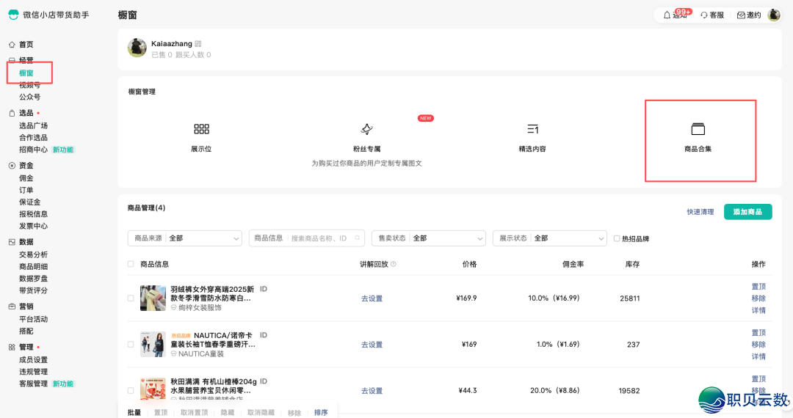Check the 羽绒裤 product row checkbox
The image size is (793, 418).
[x=131, y=298]
